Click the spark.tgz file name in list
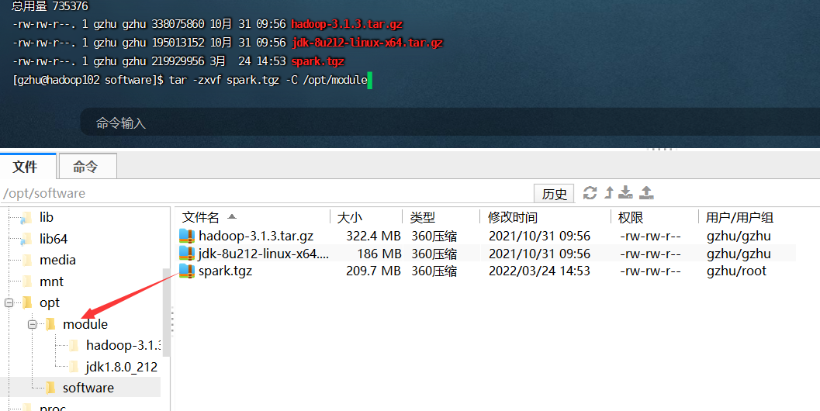Image resolution: width=820 pixels, height=411 pixels. tap(226, 271)
